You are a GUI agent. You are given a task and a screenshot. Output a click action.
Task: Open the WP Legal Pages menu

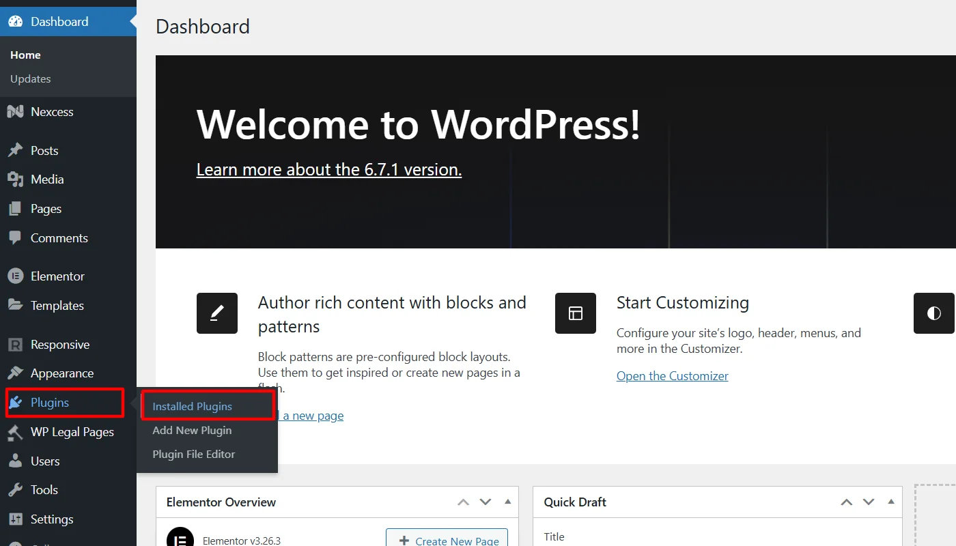coord(68,432)
